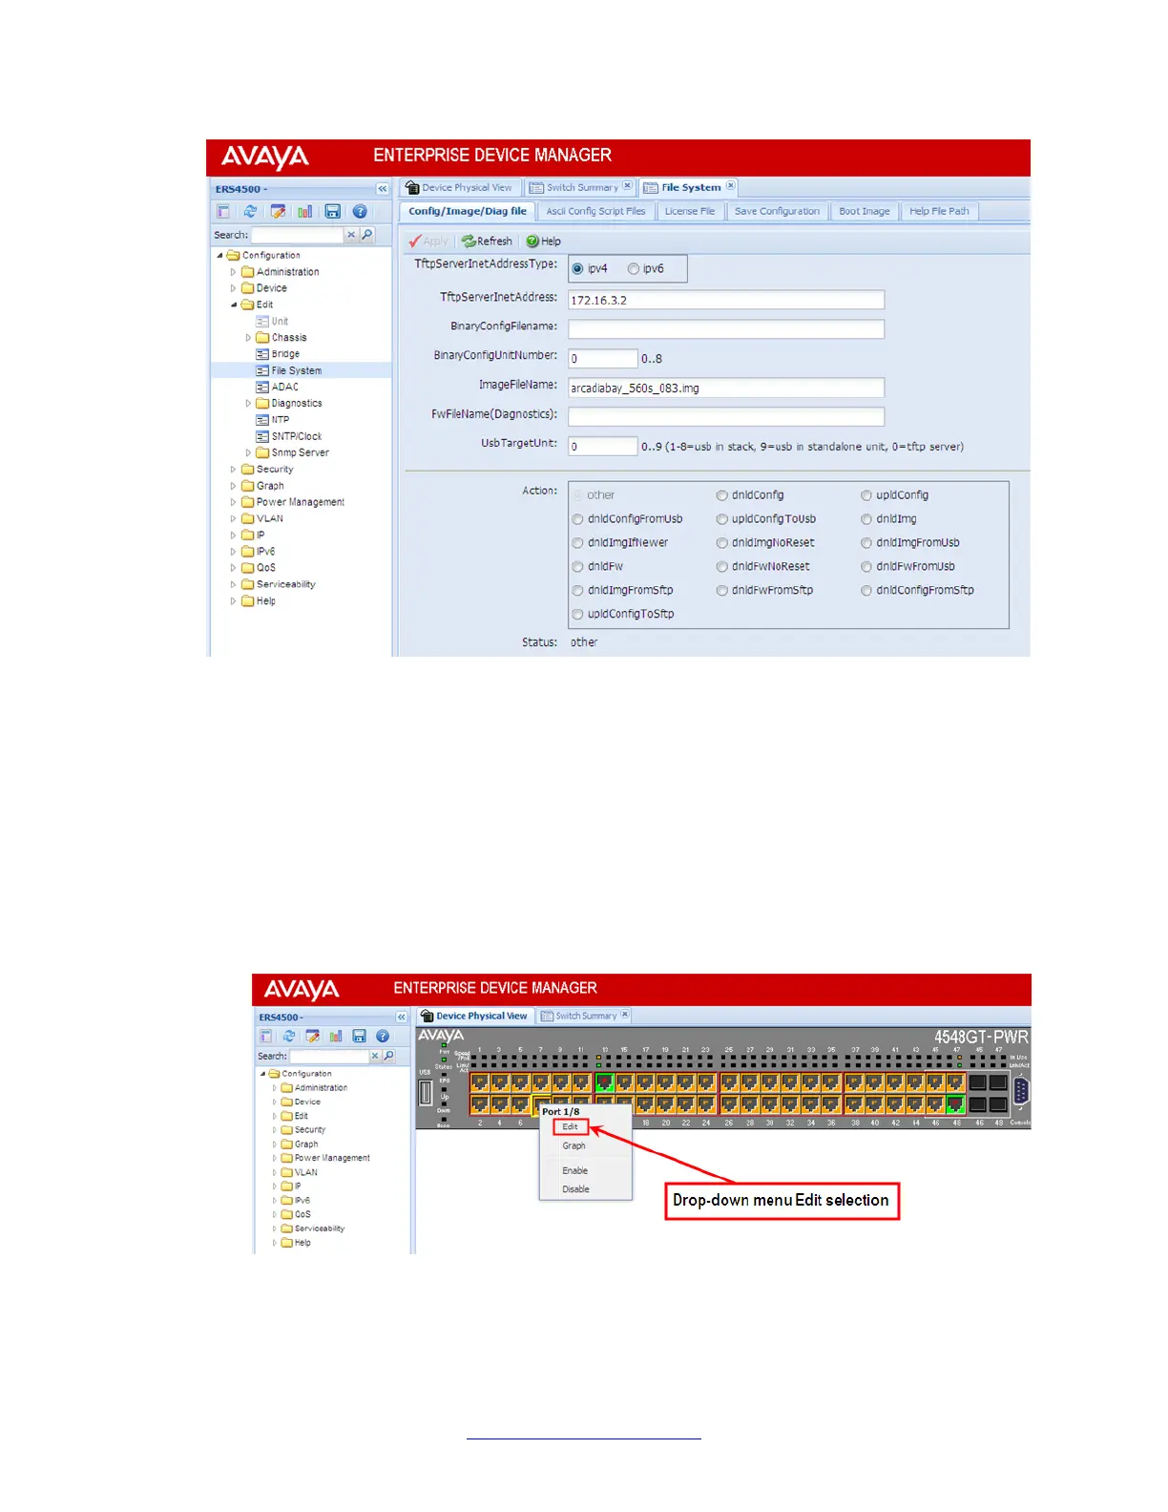The height and width of the screenshot is (1512, 1168).
Task: Expand the Security folder in upper tree
Action: [233, 470]
